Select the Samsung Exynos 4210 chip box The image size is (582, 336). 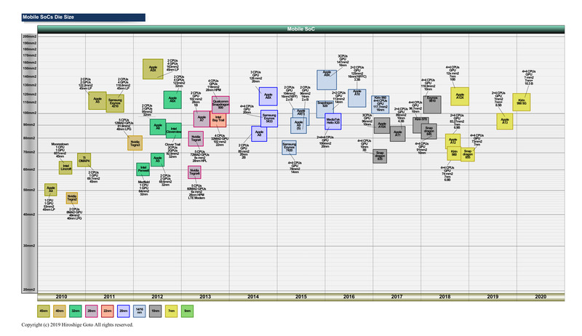[x=115, y=103]
